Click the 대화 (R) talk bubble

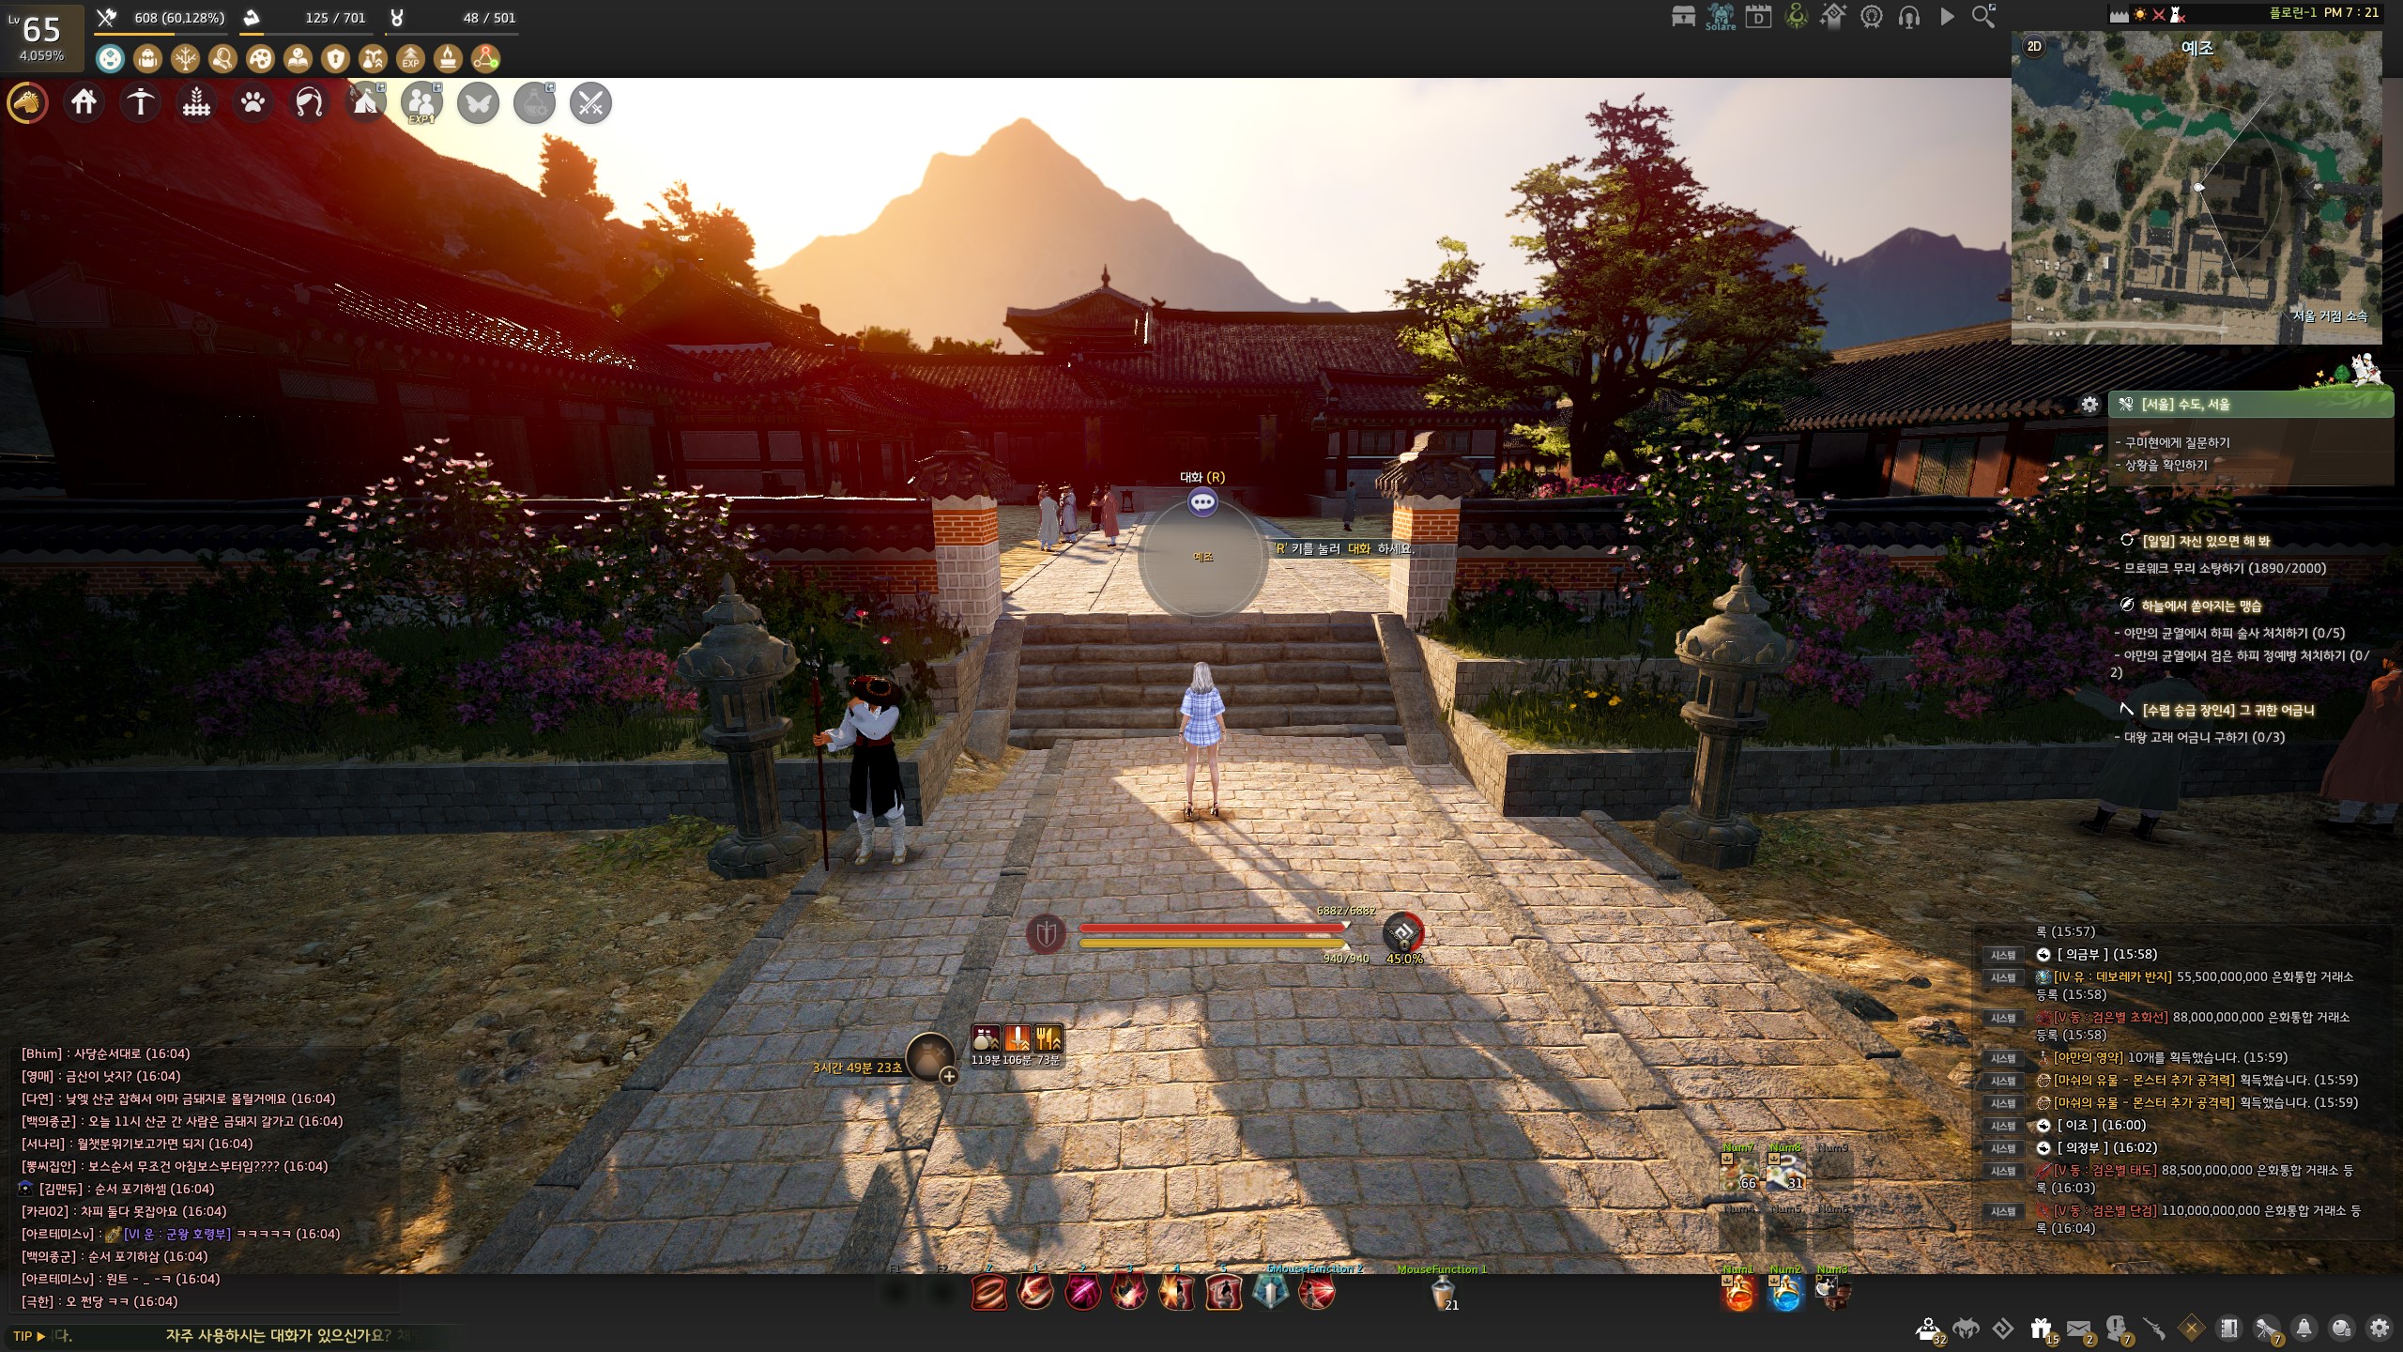click(x=1202, y=502)
